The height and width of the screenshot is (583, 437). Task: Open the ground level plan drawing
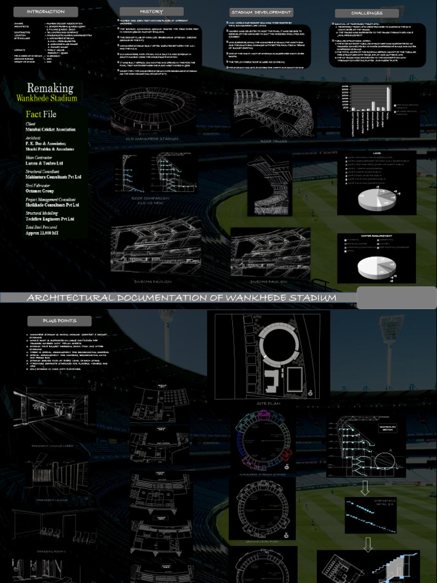click(x=262, y=508)
